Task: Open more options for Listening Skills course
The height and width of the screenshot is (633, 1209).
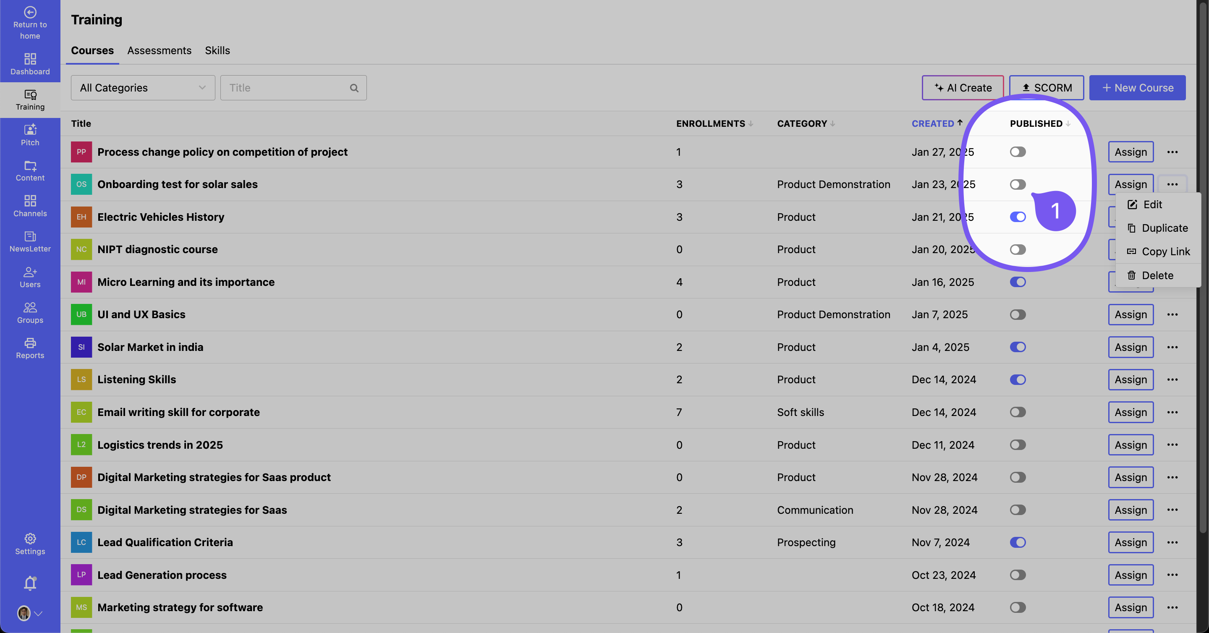Action: 1172,379
